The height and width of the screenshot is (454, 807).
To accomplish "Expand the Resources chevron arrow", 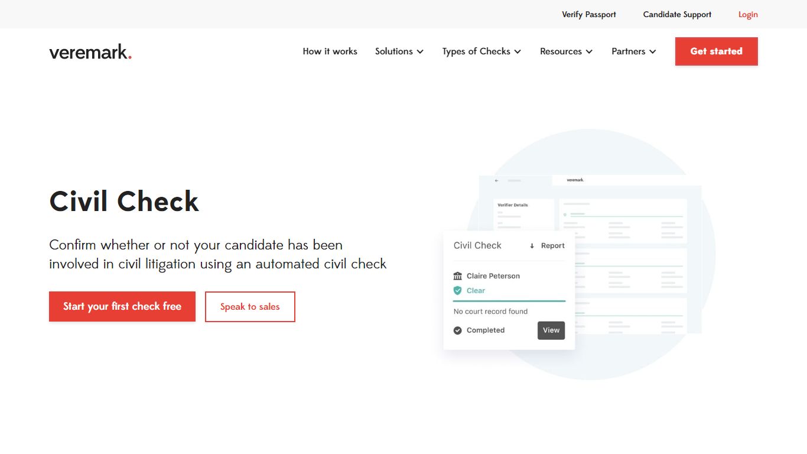I will pyautogui.click(x=589, y=52).
